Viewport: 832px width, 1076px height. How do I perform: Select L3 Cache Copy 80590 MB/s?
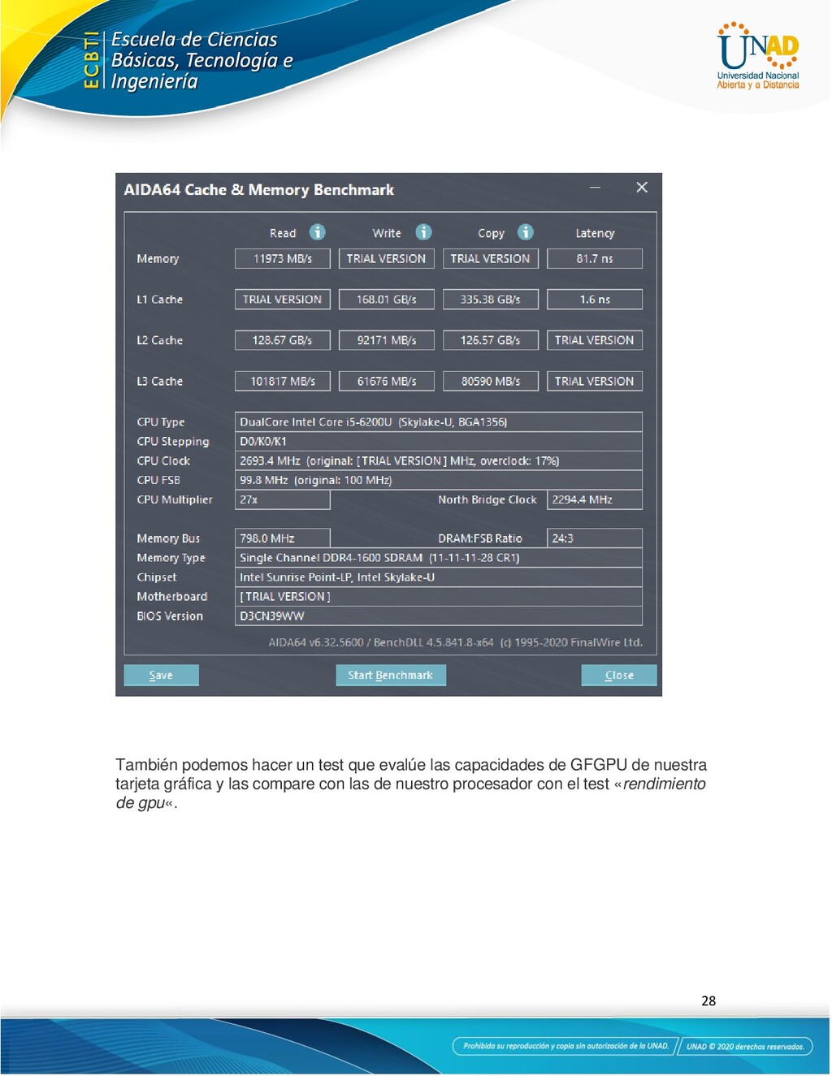pos(490,381)
